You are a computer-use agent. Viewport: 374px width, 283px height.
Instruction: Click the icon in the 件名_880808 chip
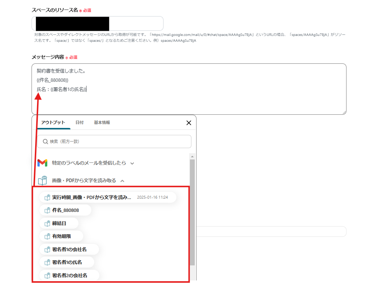pos(47,210)
